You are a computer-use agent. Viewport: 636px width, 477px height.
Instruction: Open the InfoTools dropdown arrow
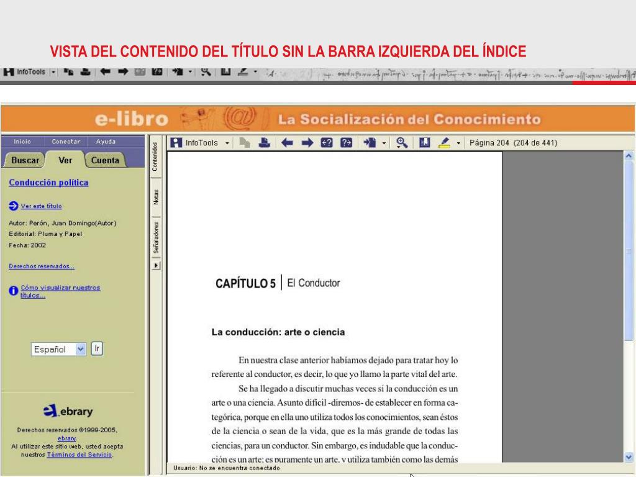pos(227,143)
